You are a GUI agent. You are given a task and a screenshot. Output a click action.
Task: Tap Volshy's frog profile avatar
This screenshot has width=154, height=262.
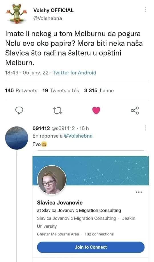(x=17, y=14)
